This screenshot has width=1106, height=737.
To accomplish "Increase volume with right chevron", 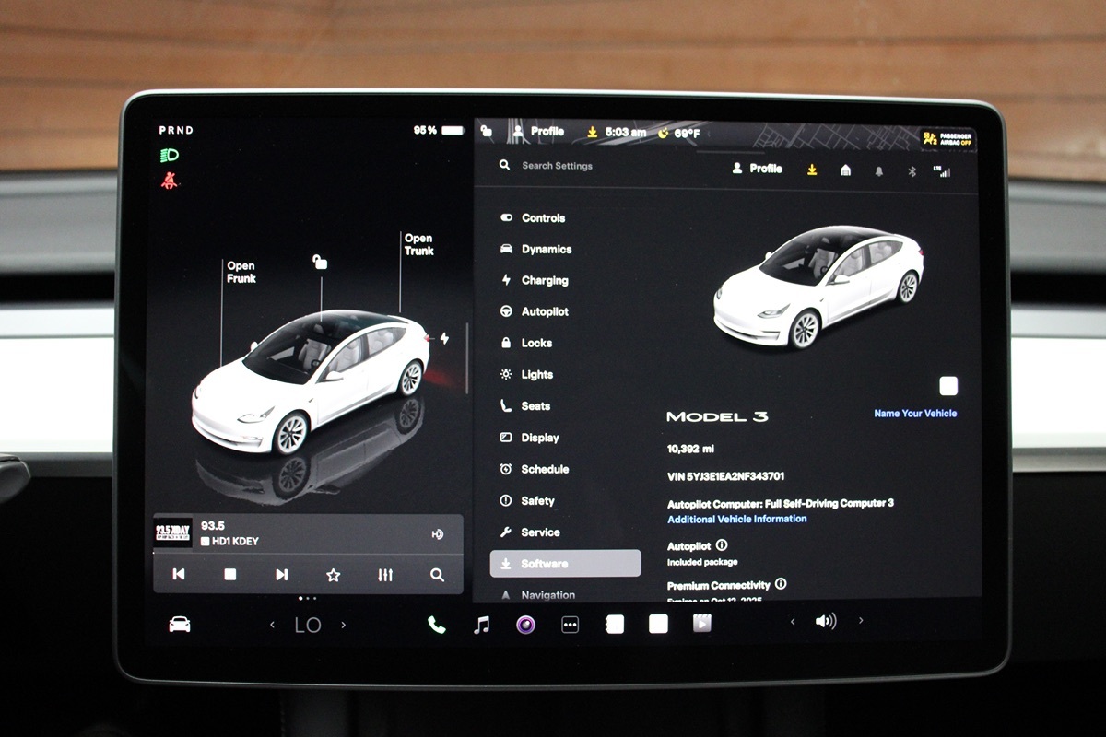I will [861, 621].
